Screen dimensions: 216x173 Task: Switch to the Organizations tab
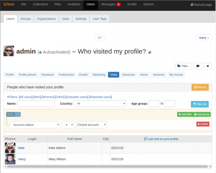click(46, 19)
